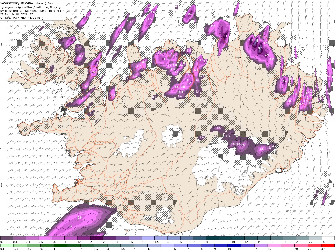Click the 15W longitude label
The image size is (335, 251).
277,1
